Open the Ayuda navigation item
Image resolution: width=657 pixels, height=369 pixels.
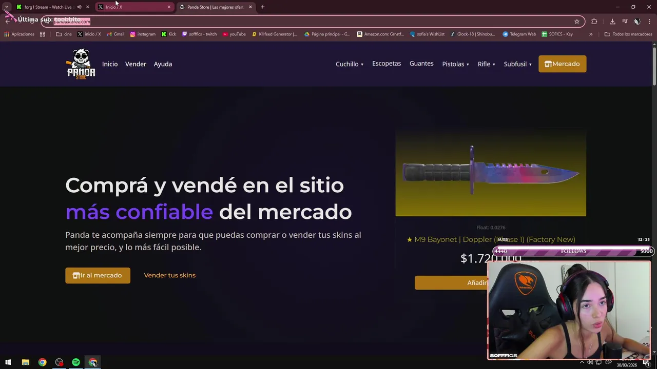tap(163, 64)
